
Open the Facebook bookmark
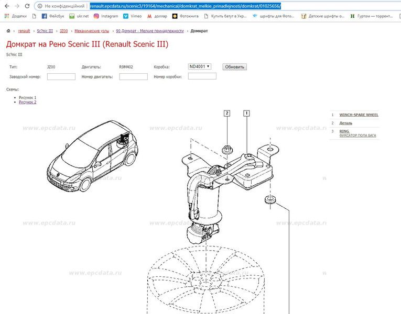pos(53,16)
